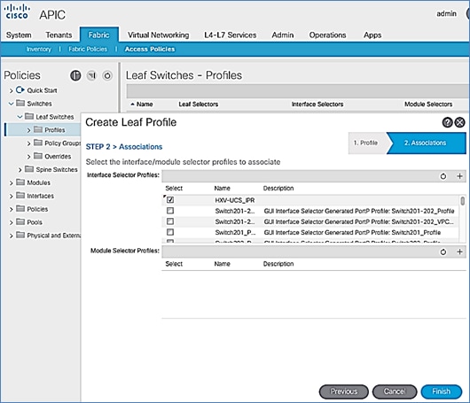Viewport: 470px width, 403px height.
Task: Click the Profiles folder icon
Action: (x=38, y=129)
